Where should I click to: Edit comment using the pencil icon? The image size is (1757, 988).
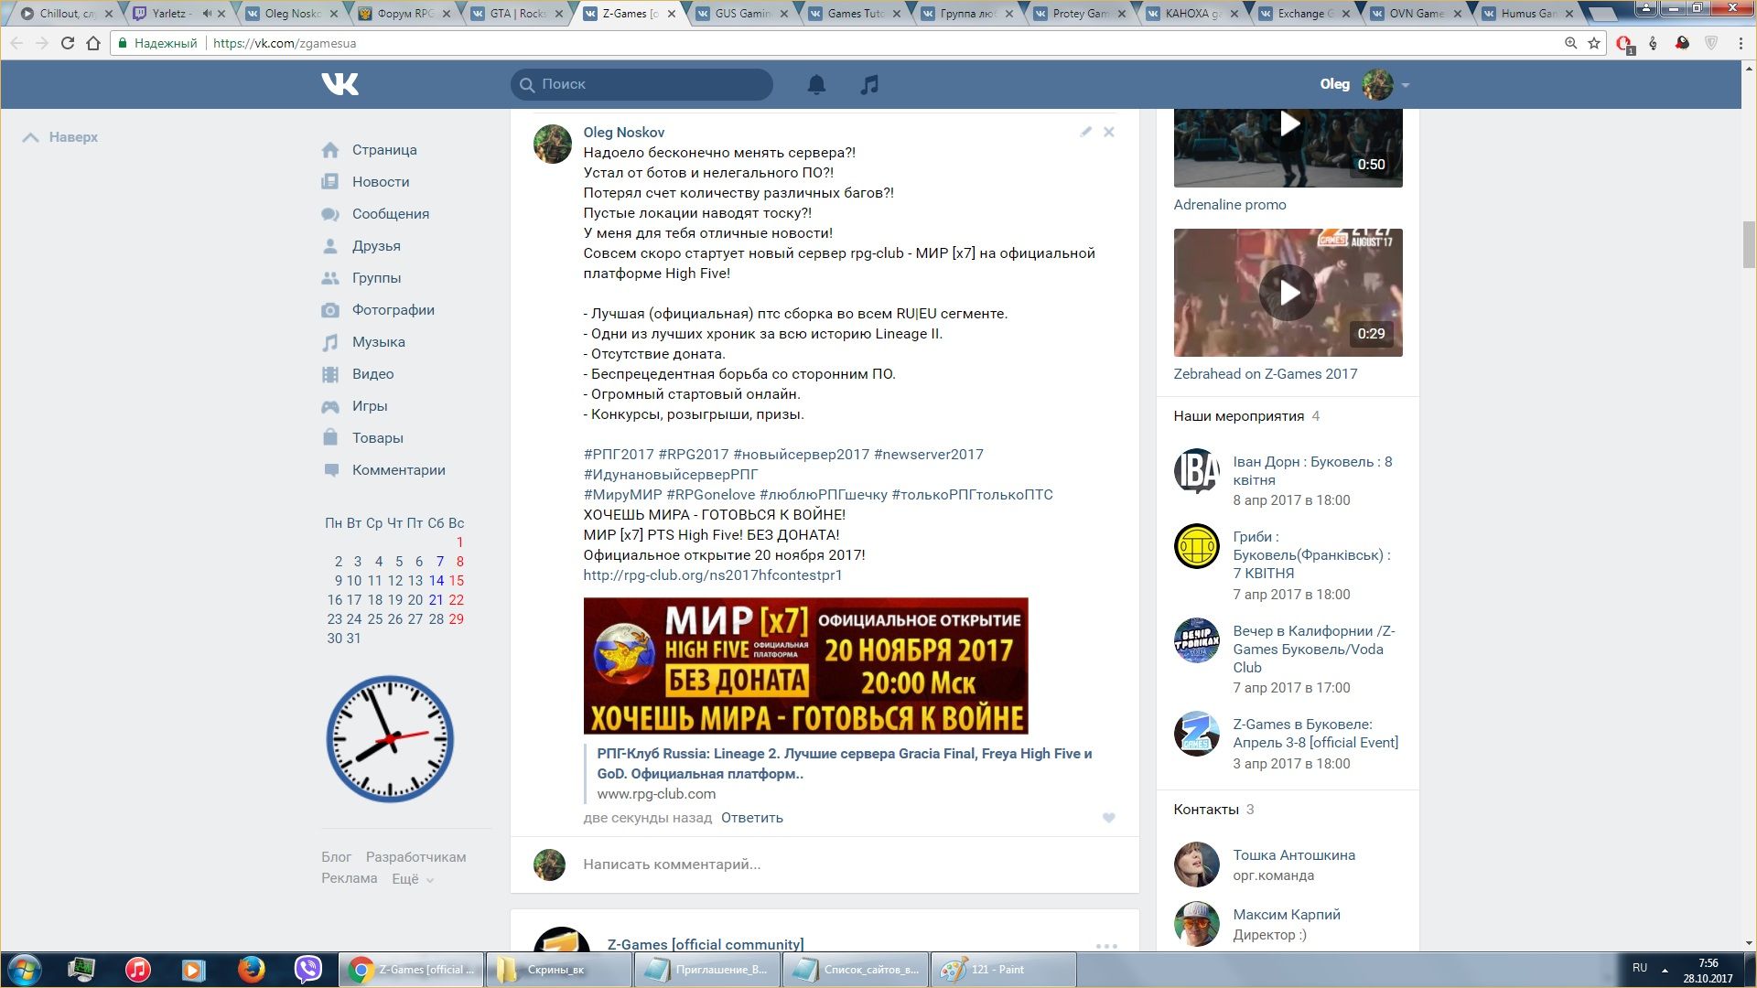(1085, 132)
